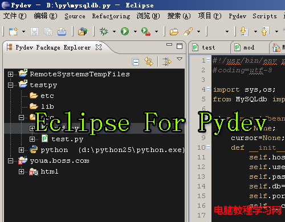This screenshot has height=222, width=285.
Task: Open the 文件(F) menu
Action: 15,16
